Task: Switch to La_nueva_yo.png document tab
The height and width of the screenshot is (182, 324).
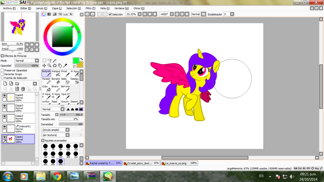Action: click(179, 163)
